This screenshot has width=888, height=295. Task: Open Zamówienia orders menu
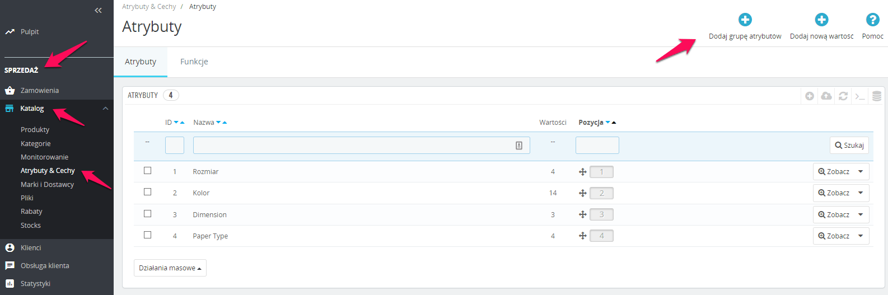(x=40, y=91)
